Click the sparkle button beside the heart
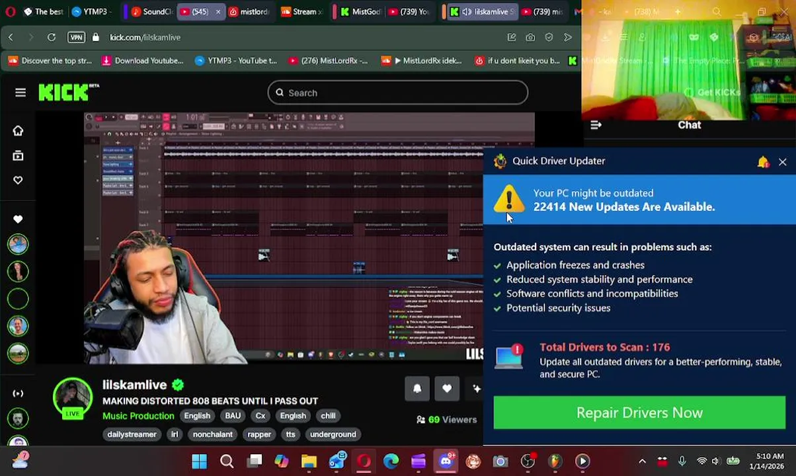Image resolution: width=796 pixels, height=476 pixels. click(x=475, y=389)
